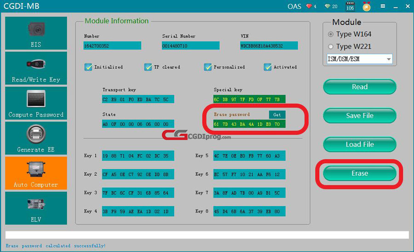414x252 pixels.
Task: Open the hamburger menu in title bar
Action: point(383,6)
